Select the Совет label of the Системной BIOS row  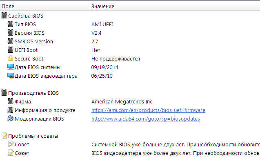coord(22,145)
